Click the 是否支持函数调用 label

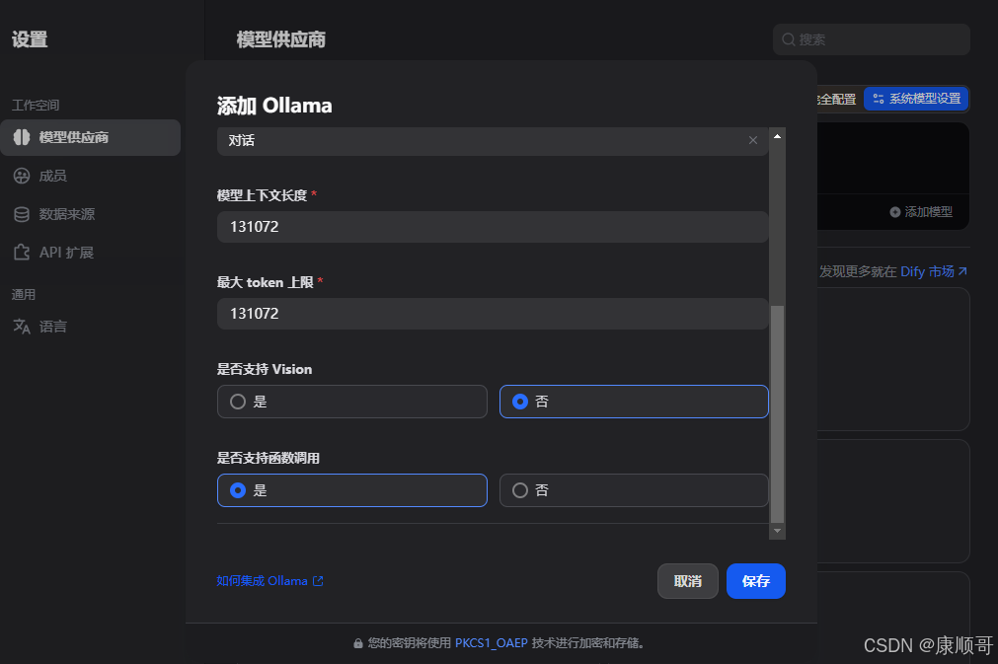point(268,458)
